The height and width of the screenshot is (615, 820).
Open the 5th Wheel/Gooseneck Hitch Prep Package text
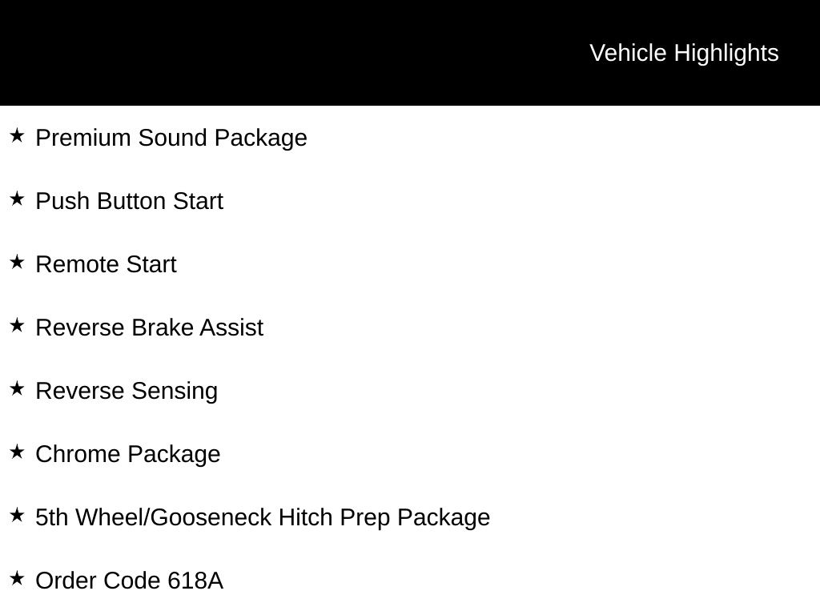tap(263, 517)
